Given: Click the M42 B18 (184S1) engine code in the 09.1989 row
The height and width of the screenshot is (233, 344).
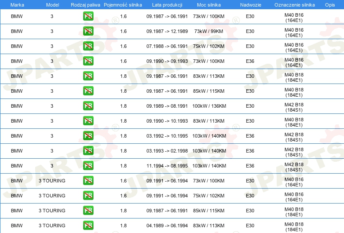Looking at the screenshot, I should click(294, 107).
